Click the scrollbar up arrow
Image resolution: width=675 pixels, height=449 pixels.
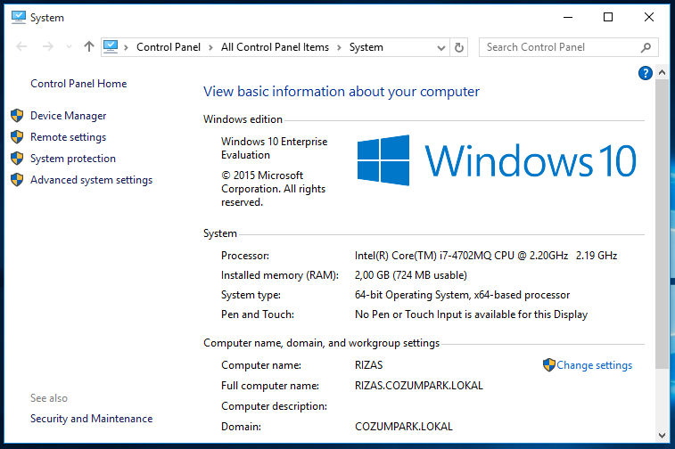point(662,72)
